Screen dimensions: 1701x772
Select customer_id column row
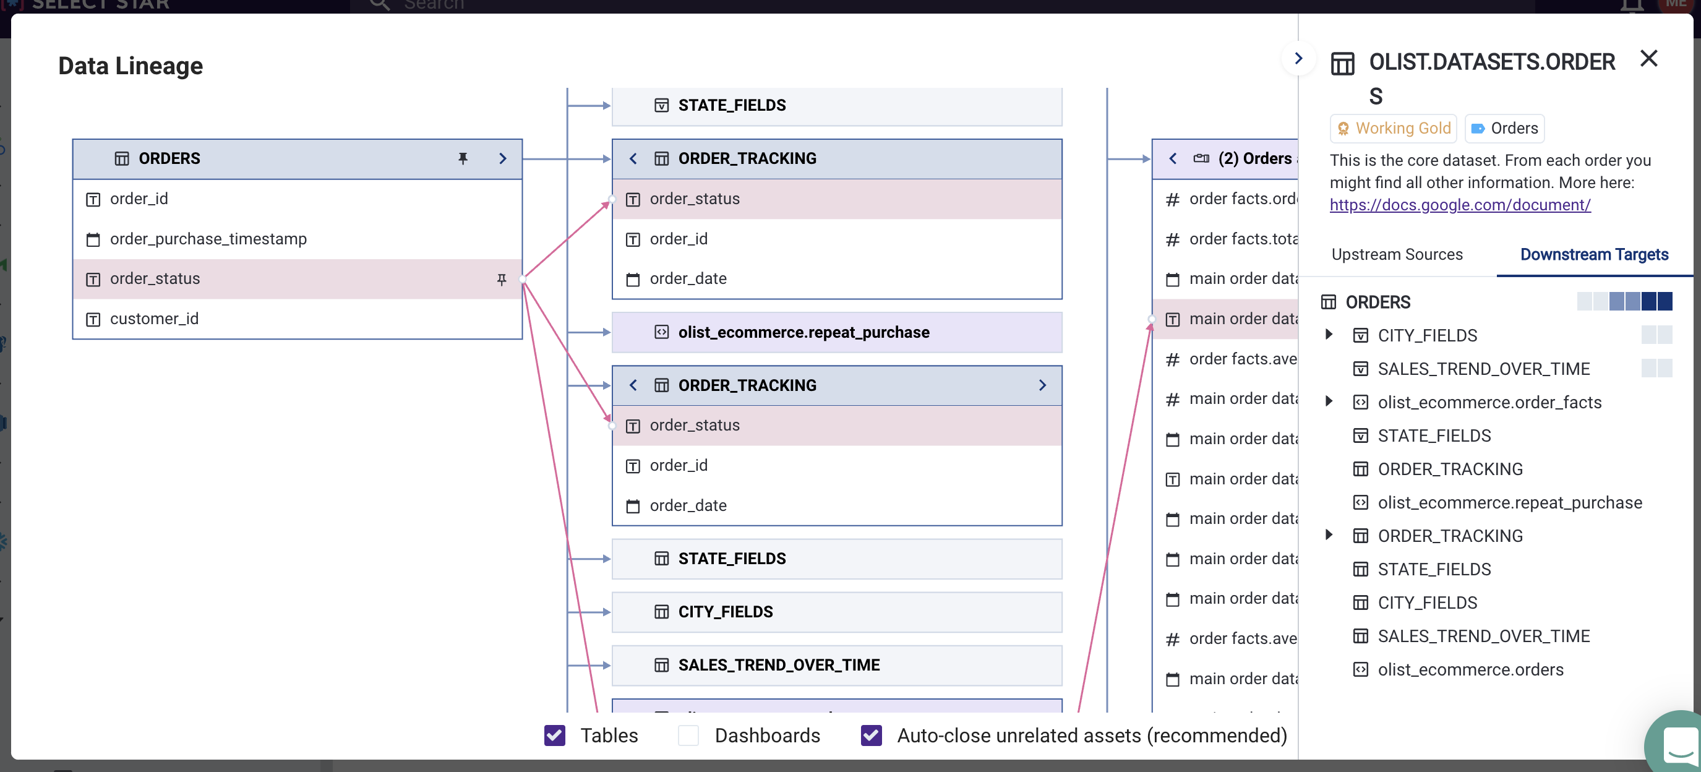[298, 319]
